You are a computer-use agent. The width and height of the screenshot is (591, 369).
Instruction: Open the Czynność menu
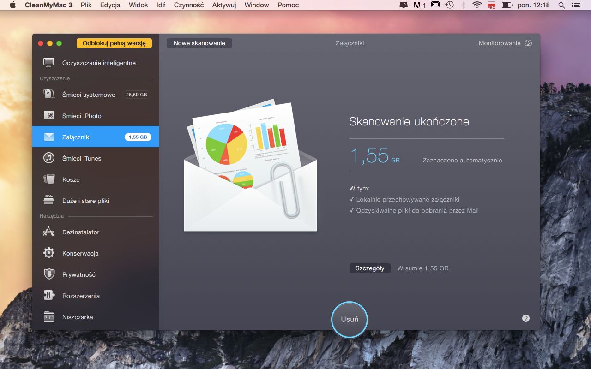[189, 5]
